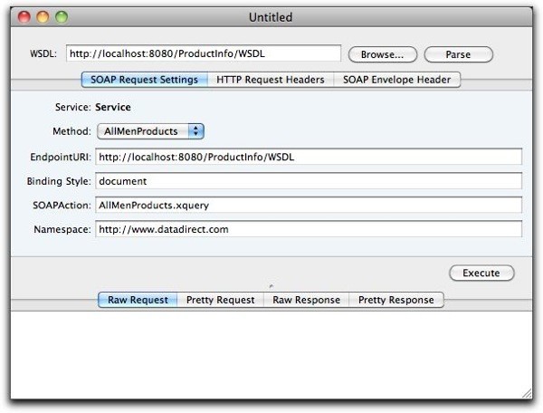Image resolution: width=543 pixels, height=413 pixels.
Task: Run the request with Execute
Action: pos(481,273)
